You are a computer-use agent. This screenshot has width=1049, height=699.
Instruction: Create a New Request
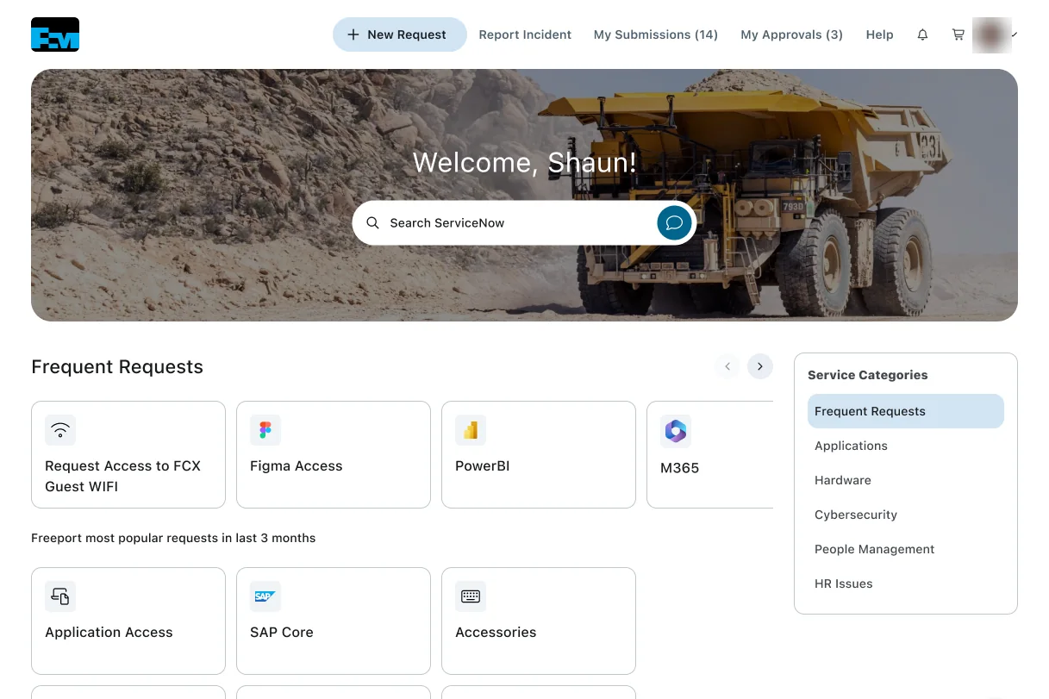click(400, 34)
